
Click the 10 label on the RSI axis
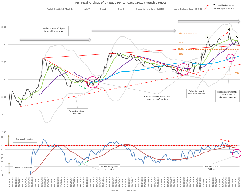(x=2, y=171)
